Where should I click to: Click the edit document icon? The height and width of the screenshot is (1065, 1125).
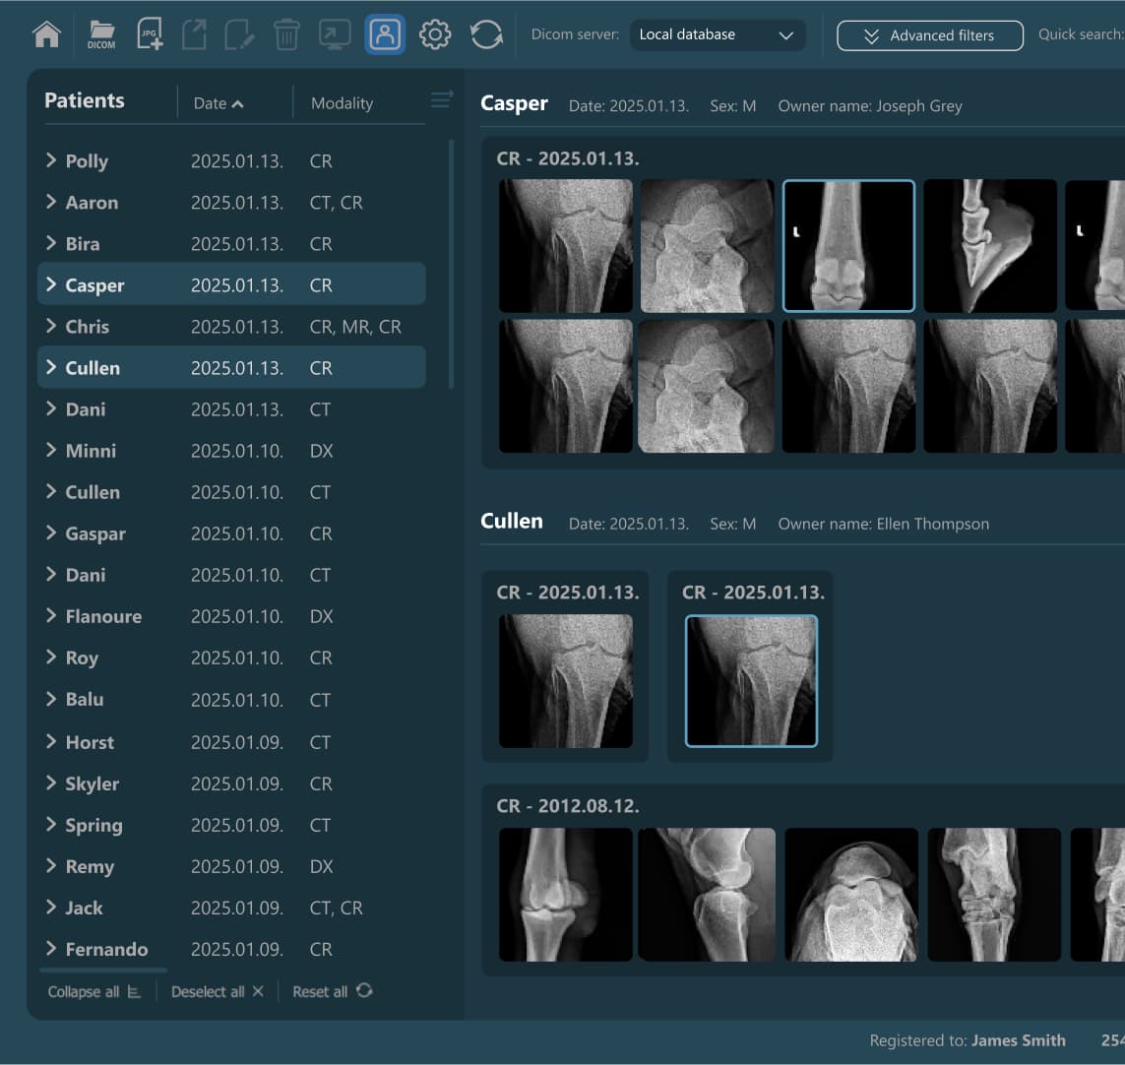pyautogui.click(x=239, y=34)
